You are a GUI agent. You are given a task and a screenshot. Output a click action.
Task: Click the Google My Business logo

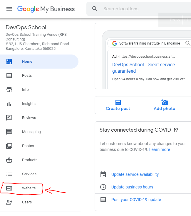[x=46, y=9]
